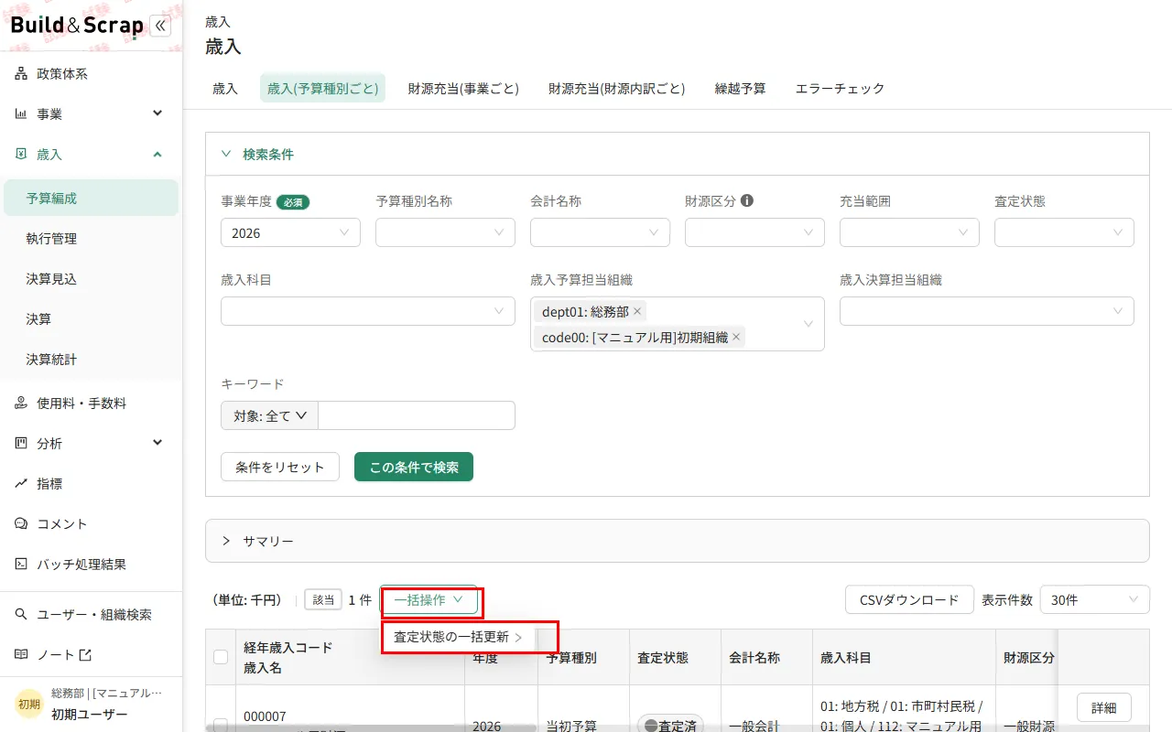Click the バッチ処理結果 terminal icon
The width and height of the screenshot is (1172, 732).
tap(21, 565)
